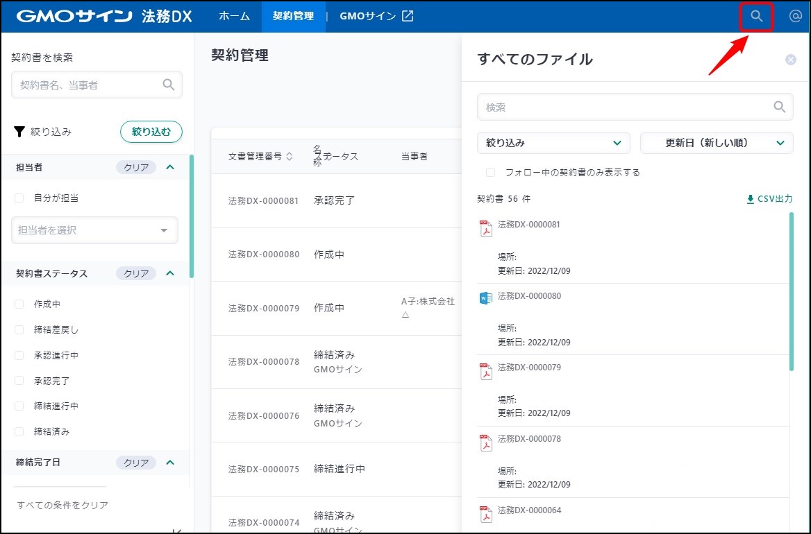Open the 絞り込み dropdown in file panel
The height and width of the screenshot is (534, 811).
pyautogui.click(x=553, y=143)
